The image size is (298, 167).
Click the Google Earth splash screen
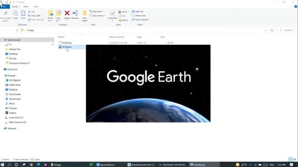(148, 83)
